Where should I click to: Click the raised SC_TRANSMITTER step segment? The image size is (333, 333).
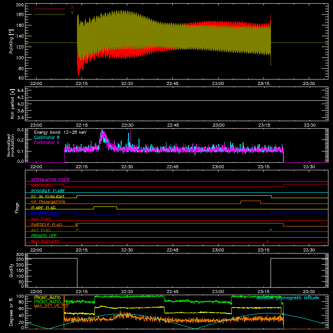(x=251, y=201)
